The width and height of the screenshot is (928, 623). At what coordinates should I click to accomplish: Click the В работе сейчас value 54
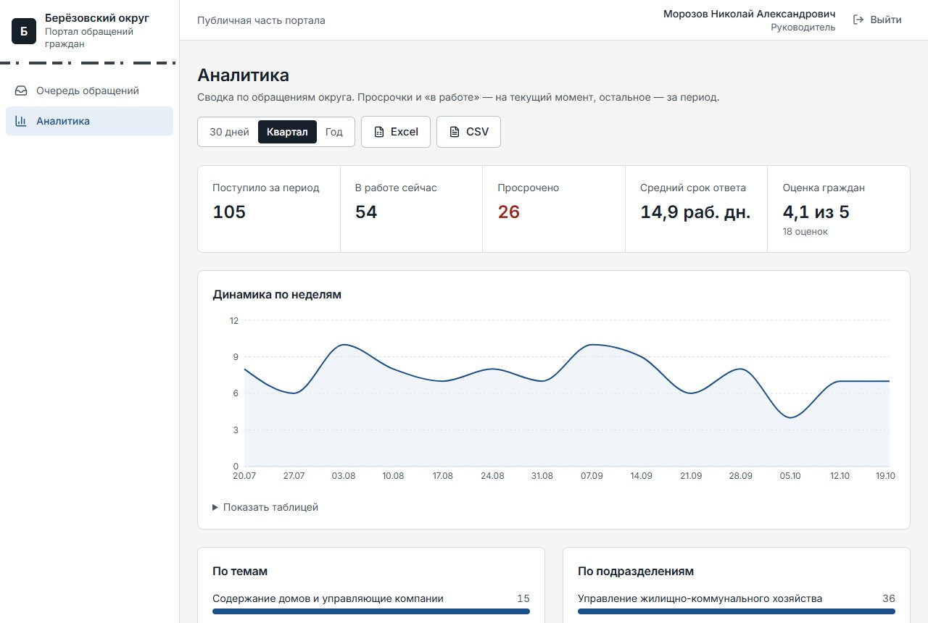click(x=366, y=212)
